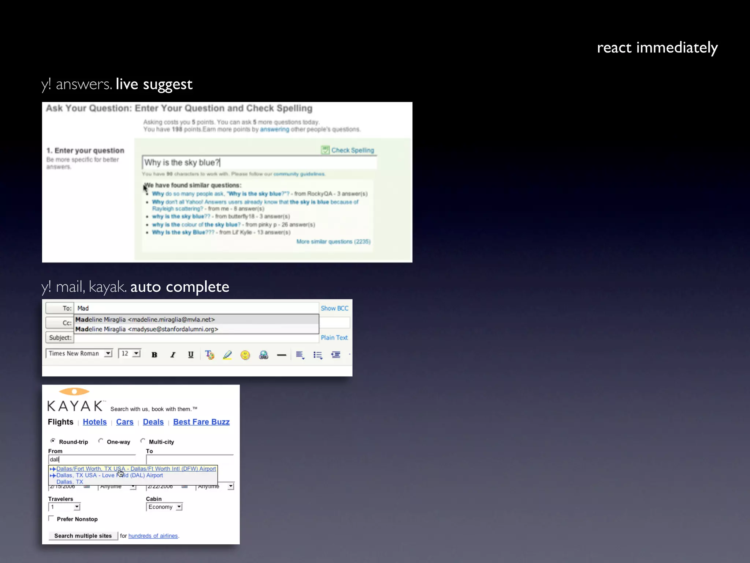Image resolution: width=750 pixels, height=563 pixels.
Task: Open the text alignment options
Action: 300,355
